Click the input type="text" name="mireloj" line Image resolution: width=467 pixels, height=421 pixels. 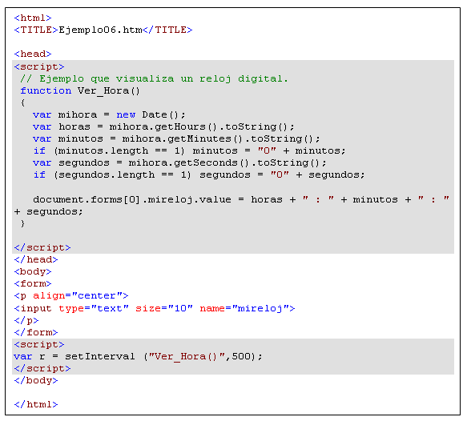(155, 308)
